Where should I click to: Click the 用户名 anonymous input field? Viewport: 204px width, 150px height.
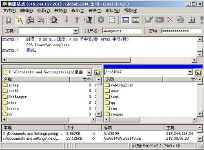pyautogui.click(x=122, y=31)
